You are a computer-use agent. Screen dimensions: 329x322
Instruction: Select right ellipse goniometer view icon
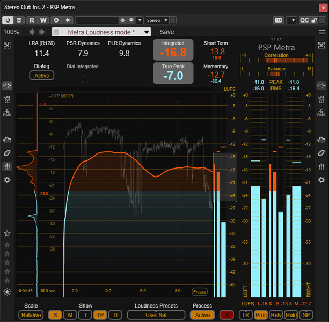pyautogui.click(x=321, y=153)
